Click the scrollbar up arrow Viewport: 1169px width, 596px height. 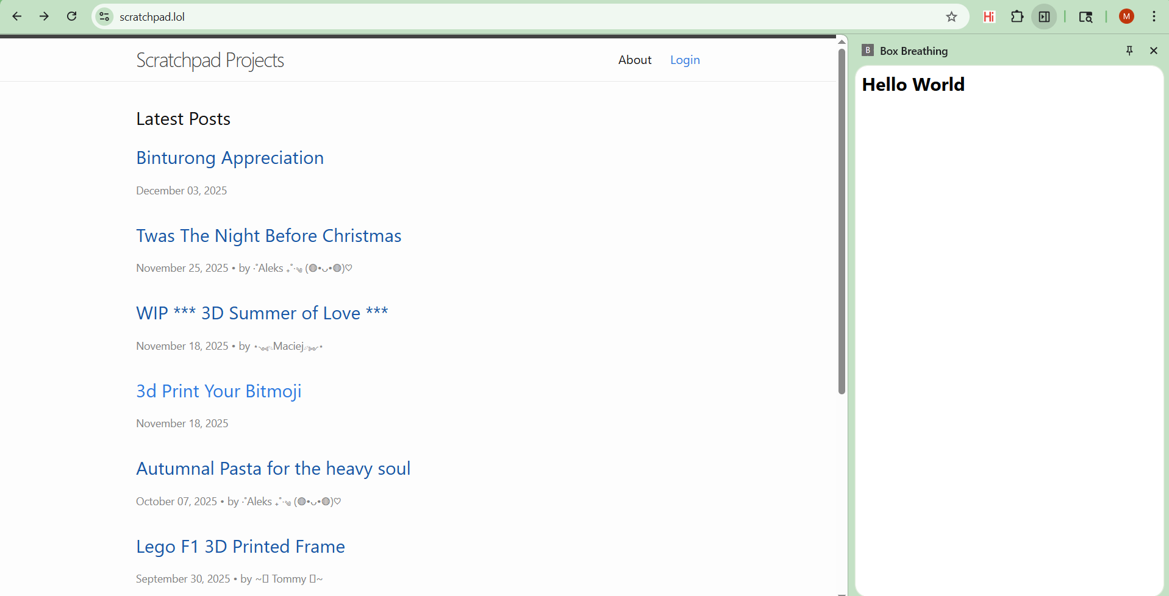842,41
